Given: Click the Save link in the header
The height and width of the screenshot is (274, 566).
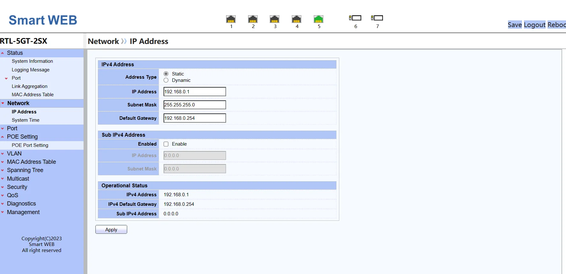Looking at the screenshot, I should (x=515, y=25).
